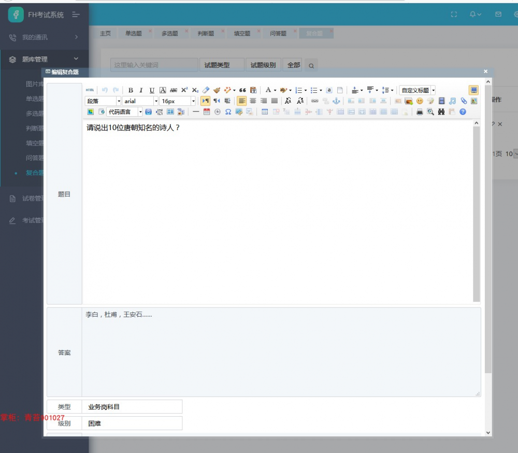Click the 全部 filter button
The width and height of the screenshot is (518, 453).
[x=293, y=65]
